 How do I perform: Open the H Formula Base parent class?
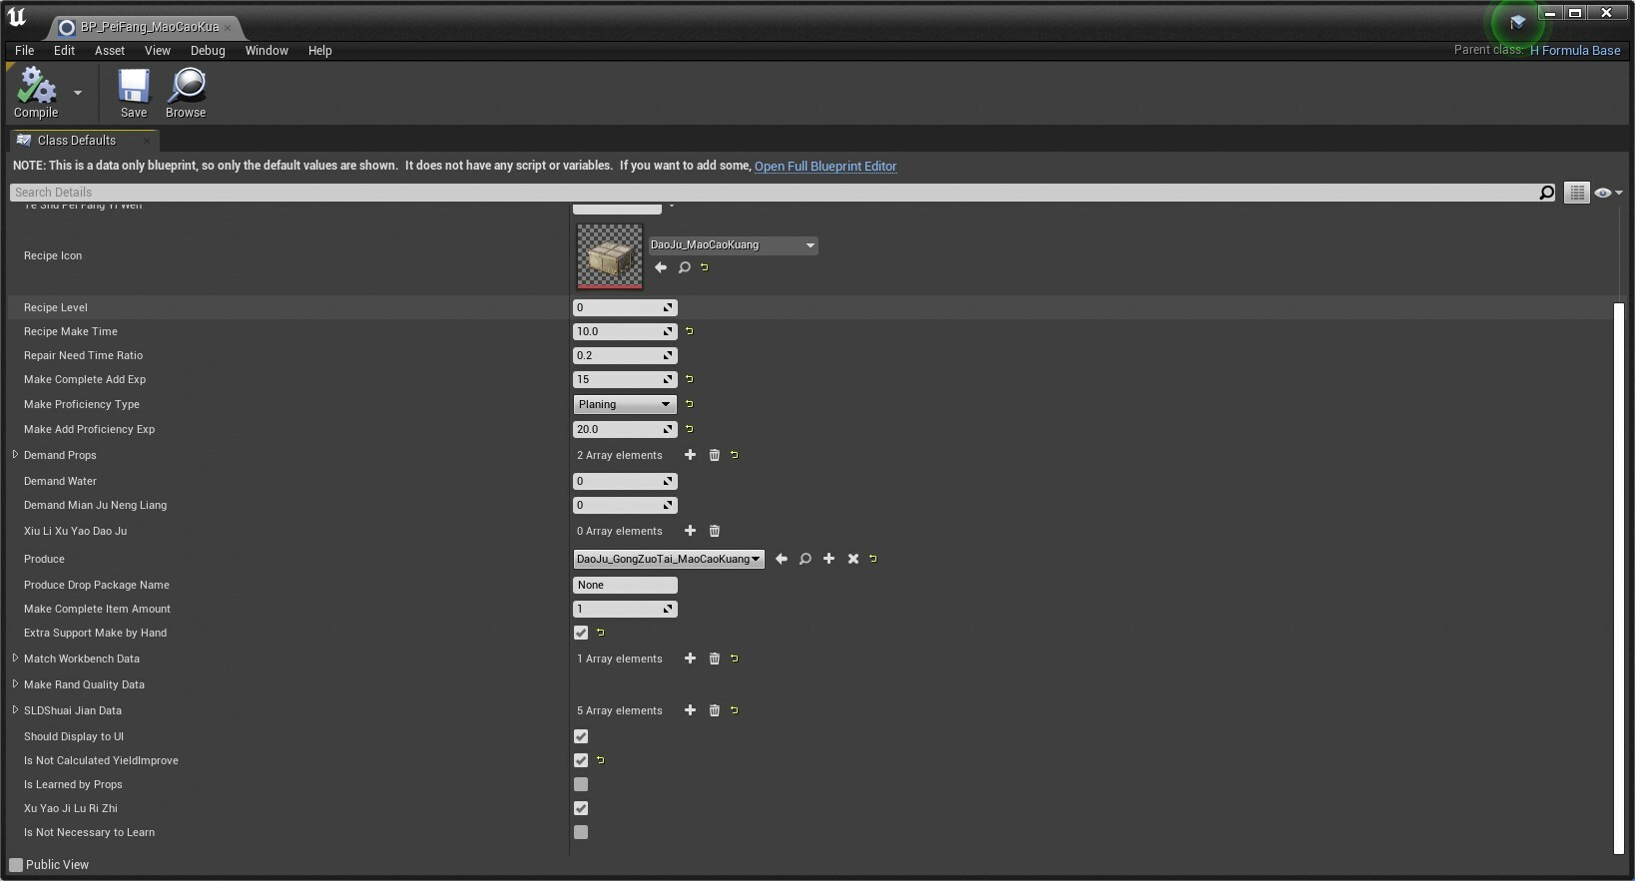tap(1575, 51)
